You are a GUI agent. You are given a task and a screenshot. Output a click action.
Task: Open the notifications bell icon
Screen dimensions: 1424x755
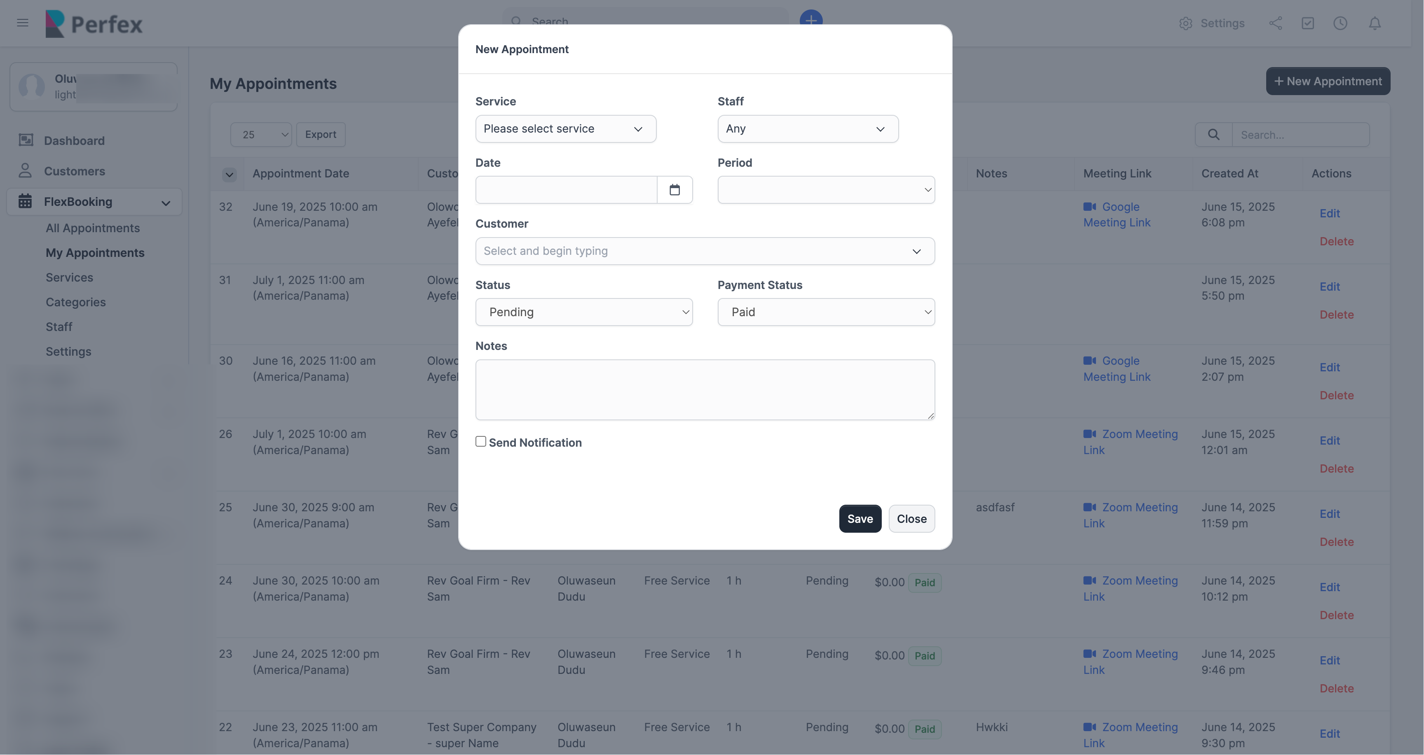point(1375,23)
